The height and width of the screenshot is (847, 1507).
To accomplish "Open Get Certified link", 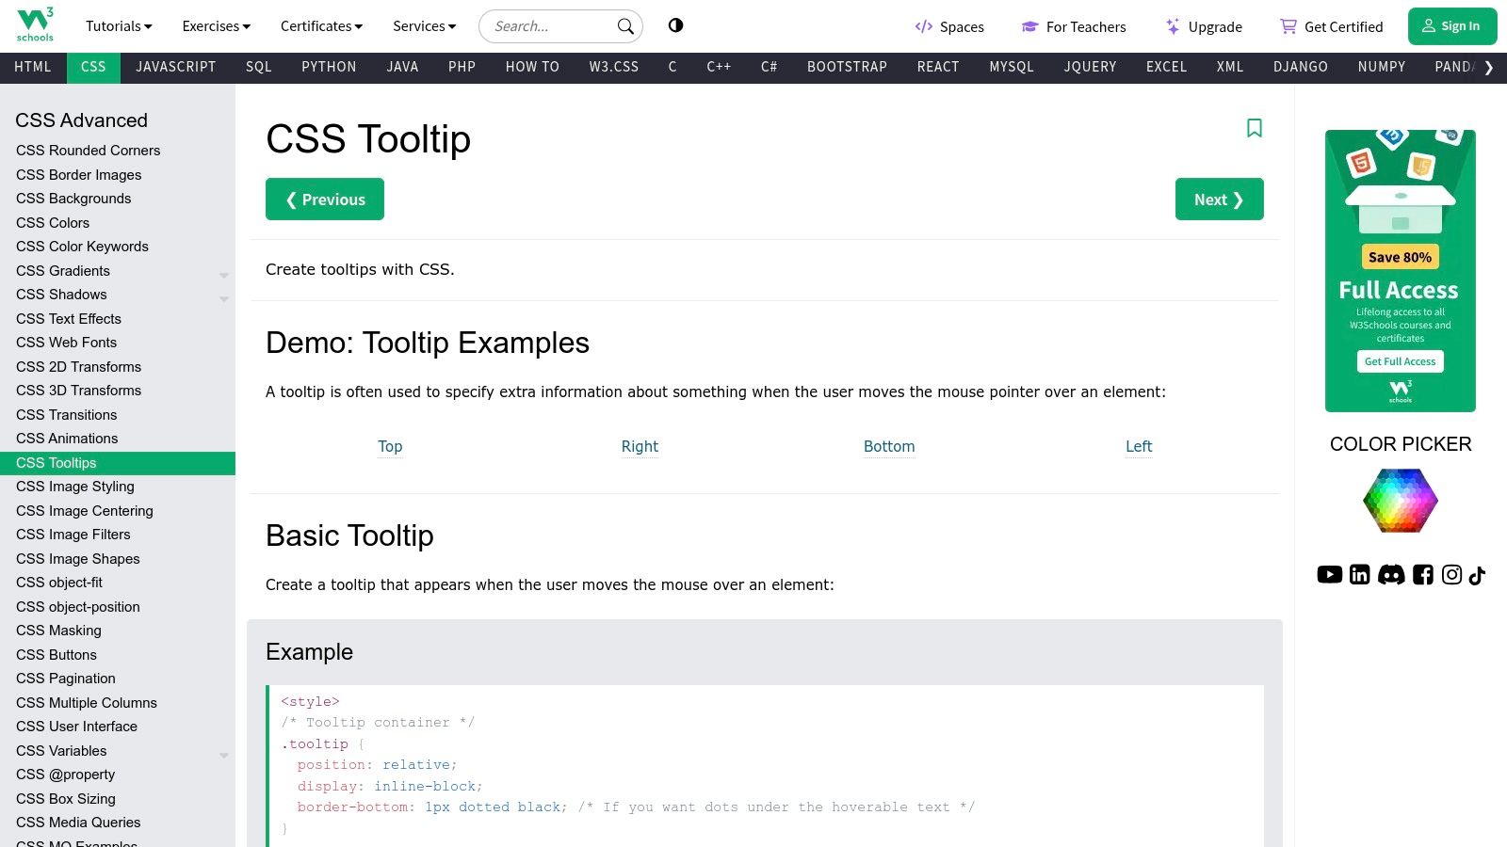I will pyautogui.click(x=1331, y=26).
